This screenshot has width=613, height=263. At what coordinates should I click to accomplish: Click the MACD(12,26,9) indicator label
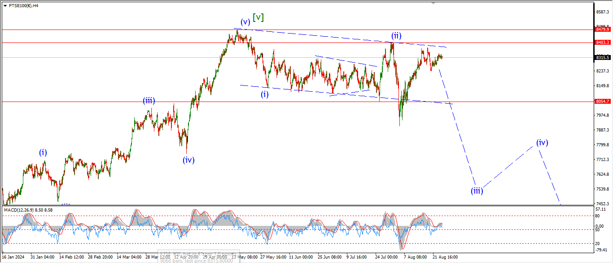pos(29,210)
